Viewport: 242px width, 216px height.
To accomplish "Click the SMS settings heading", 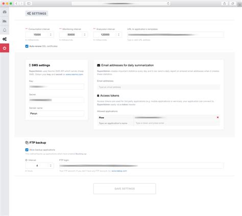I will [x=41, y=65].
